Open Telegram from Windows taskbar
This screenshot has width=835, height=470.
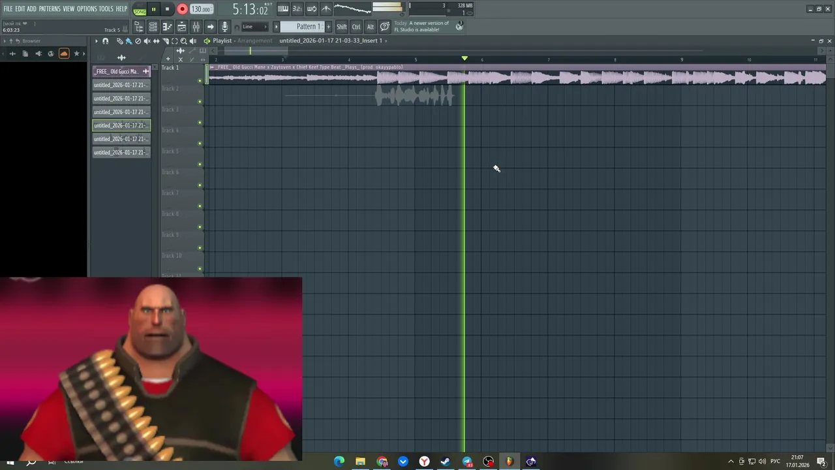467,462
